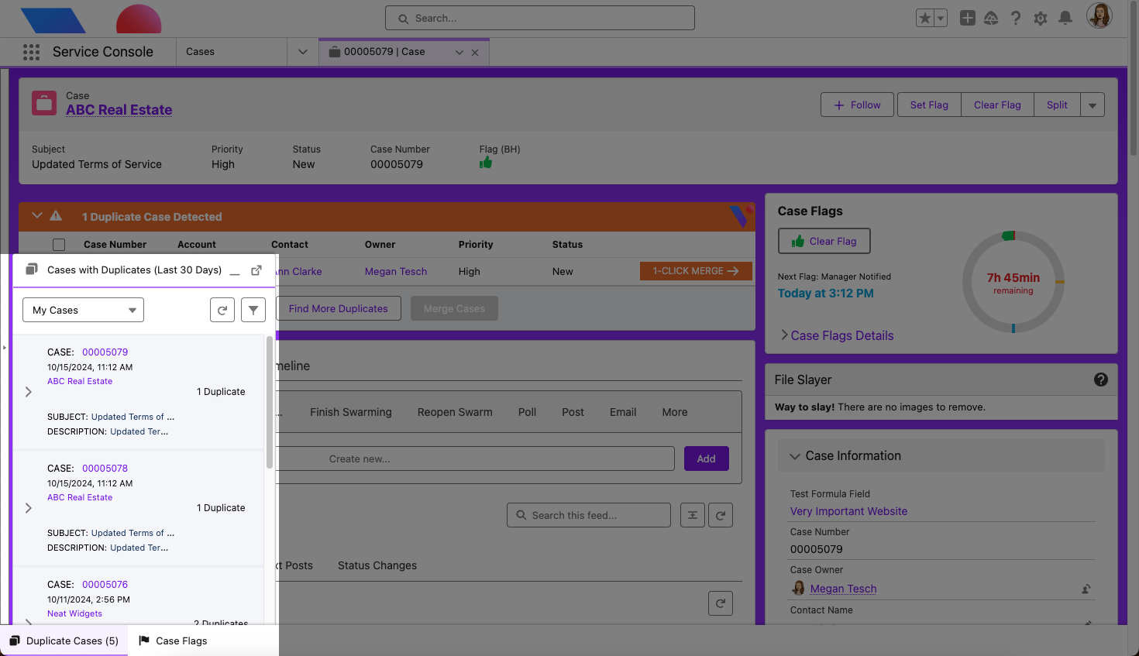This screenshot has height=656, width=1139.
Task: Open the 00005079 tab options chevron
Action: (x=459, y=53)
